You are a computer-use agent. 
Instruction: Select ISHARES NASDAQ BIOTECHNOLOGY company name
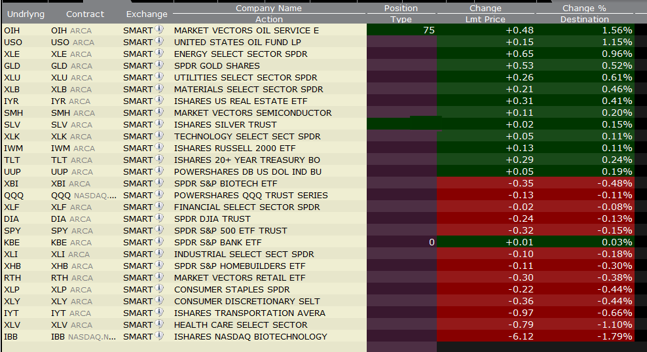(250, 337)
